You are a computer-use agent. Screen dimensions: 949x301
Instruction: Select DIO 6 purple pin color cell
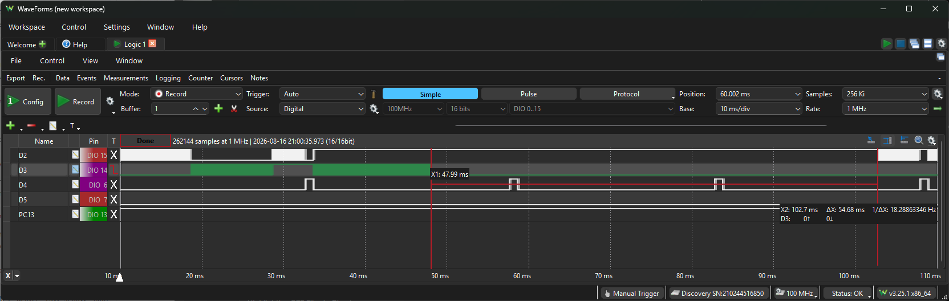[x=94, y=184]
